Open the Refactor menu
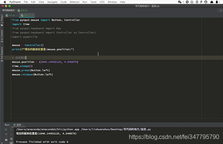The image size is (223, 144). point(75,2)
